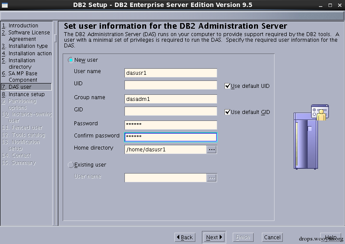The width and height of the screenshot is (345, 244).
Task: Open the window menu icon in title bar
Action: coord(5,5)
